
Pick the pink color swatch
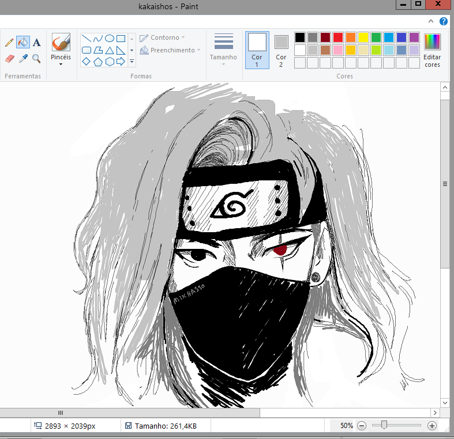[338, 50]
